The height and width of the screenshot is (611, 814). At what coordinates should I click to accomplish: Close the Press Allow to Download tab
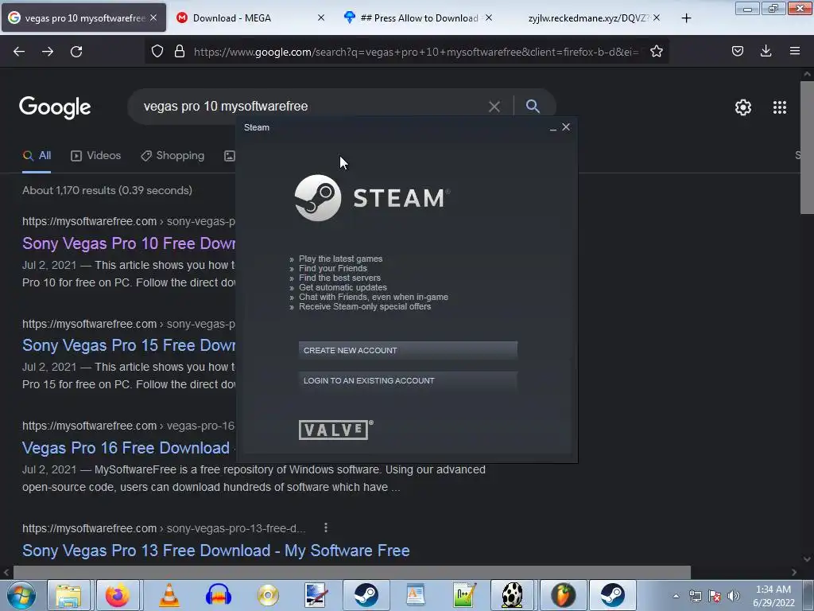489,18
